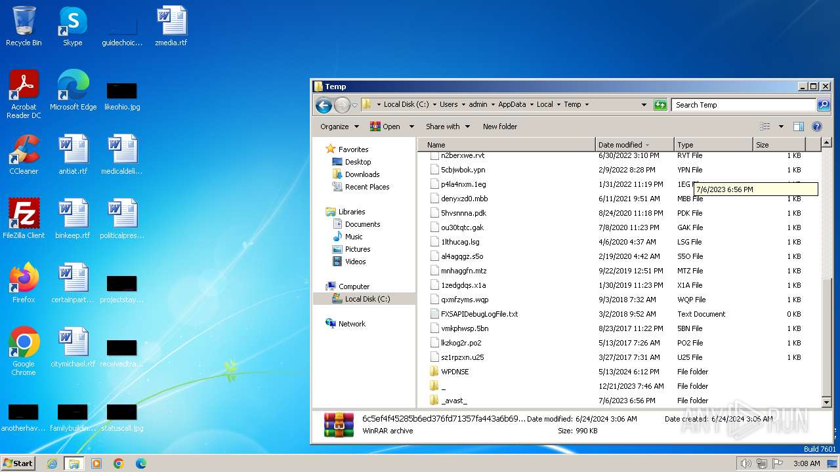Screen dimensions: 840x472
Task: Sort by Date modified column header
Action: (x=635, y=145)
